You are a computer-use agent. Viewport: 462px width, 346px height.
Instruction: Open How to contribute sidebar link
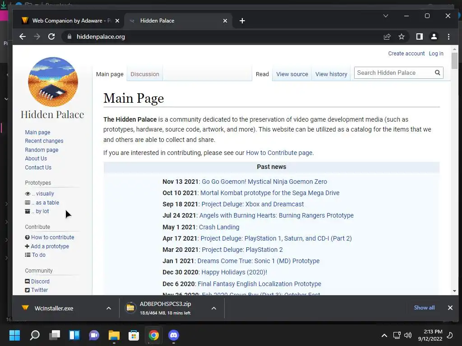pos(53,237)
